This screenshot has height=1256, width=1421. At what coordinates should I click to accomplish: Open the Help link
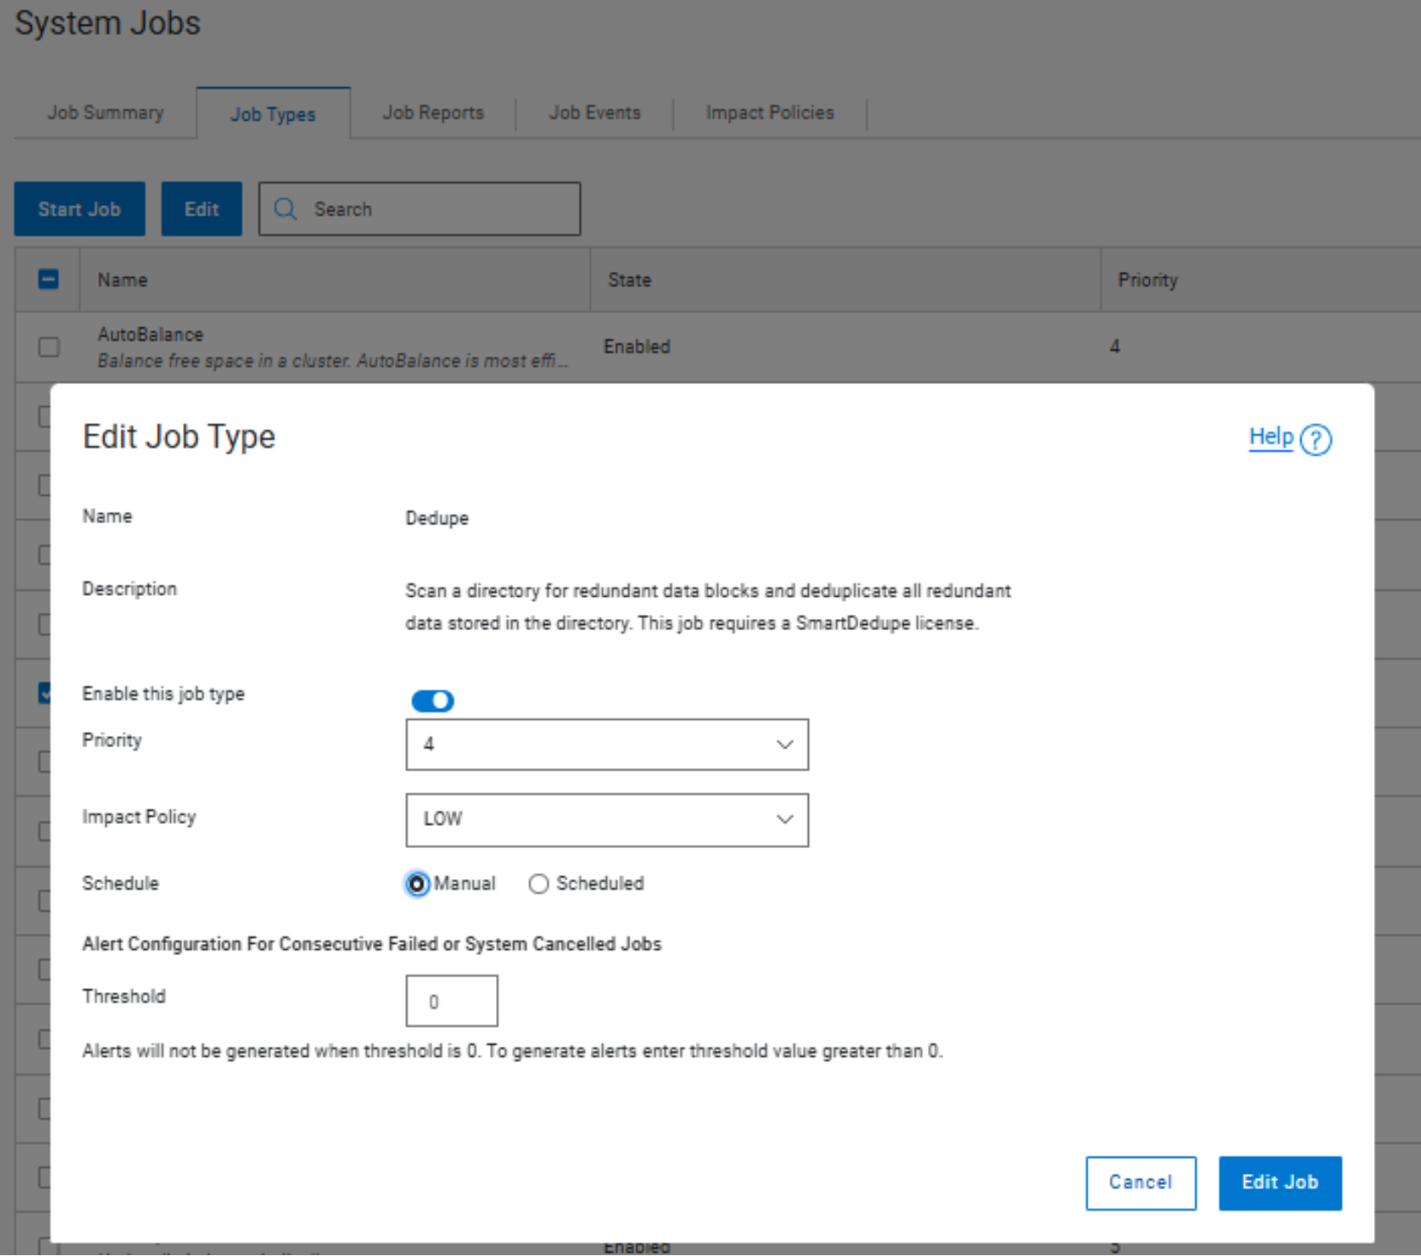[x=1271, y=437]
